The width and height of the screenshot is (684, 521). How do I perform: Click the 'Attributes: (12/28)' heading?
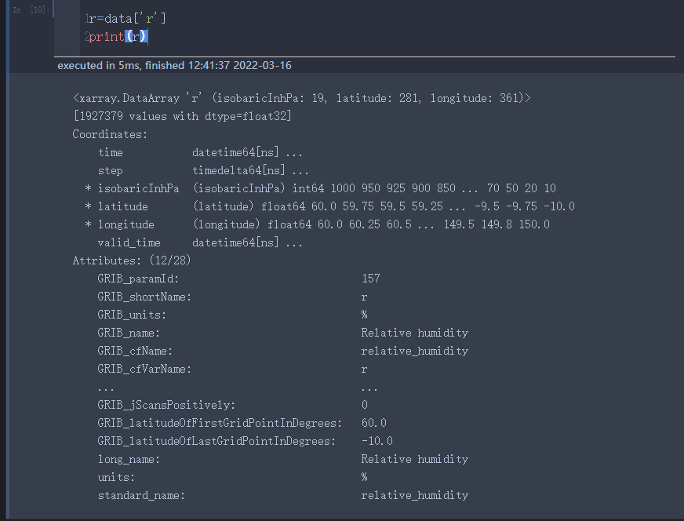pyautogui.click(x=132, y=260)
